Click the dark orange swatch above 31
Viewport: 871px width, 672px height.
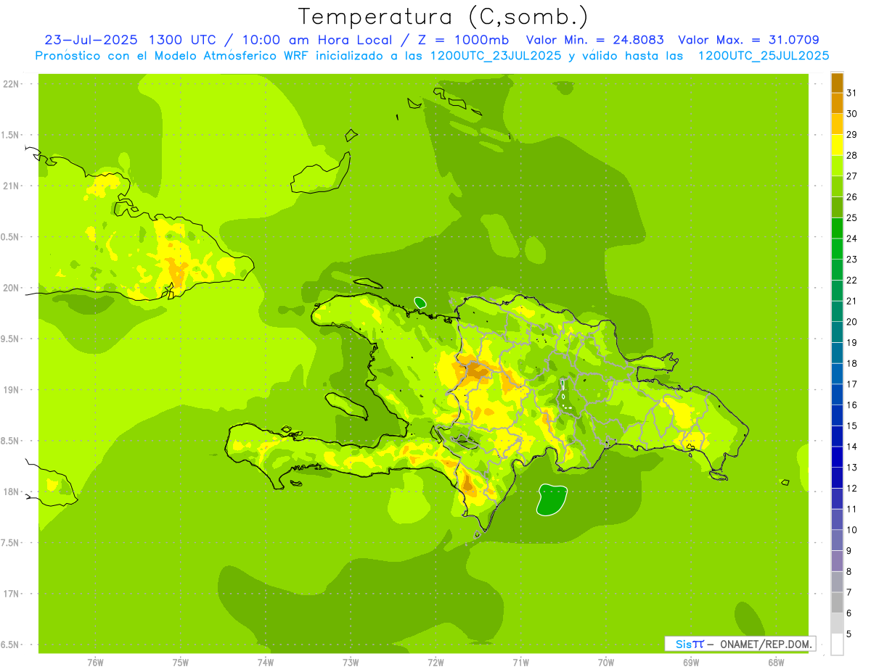click(837, 83)
